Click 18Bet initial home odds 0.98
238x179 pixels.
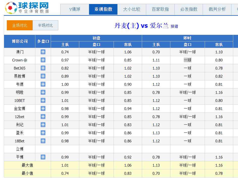click(x=65, y=141)
